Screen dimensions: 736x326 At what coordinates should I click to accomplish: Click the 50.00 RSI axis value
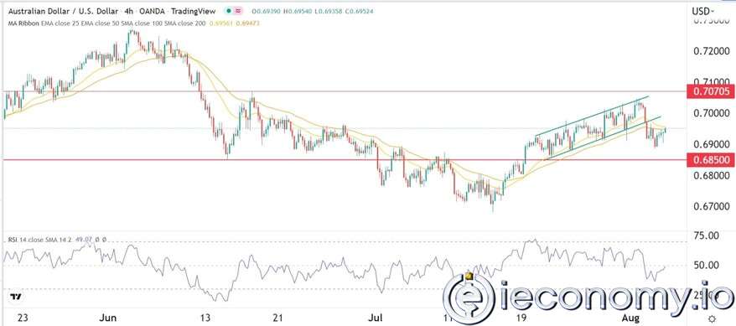click(707, 266)
